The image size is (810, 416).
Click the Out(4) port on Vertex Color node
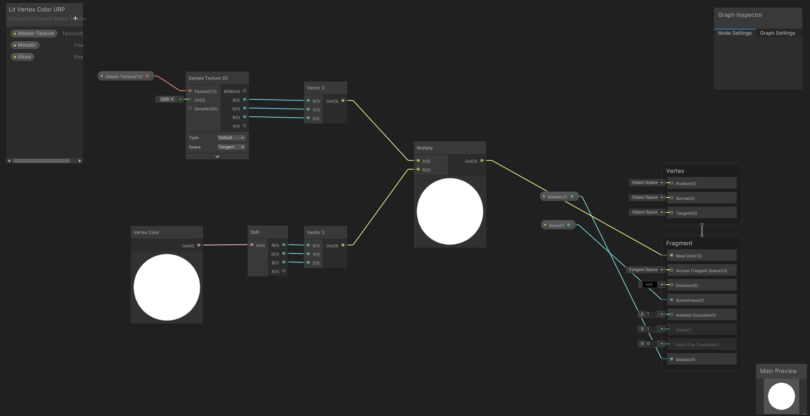(199, 245)
